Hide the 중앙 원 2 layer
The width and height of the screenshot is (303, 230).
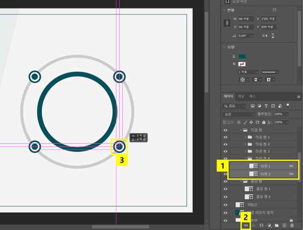225,197
